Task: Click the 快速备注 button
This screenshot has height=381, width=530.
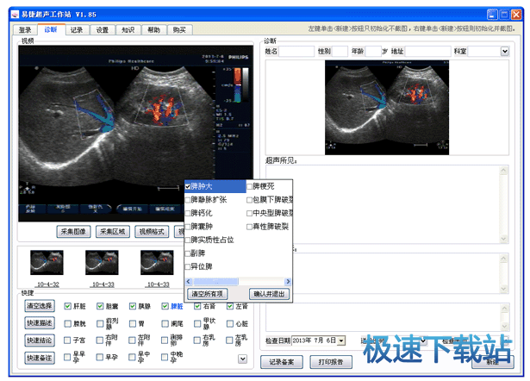Action: [40, 358]
